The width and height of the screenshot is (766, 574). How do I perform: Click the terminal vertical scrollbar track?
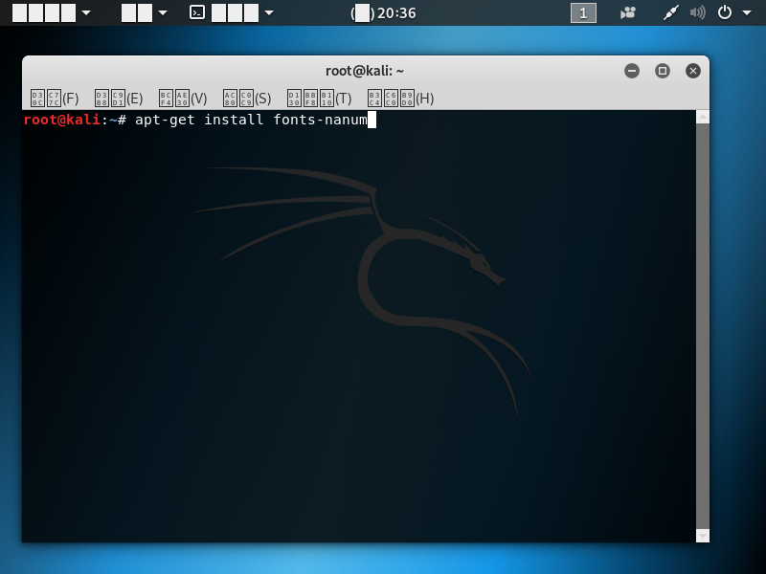coord(703,326)
